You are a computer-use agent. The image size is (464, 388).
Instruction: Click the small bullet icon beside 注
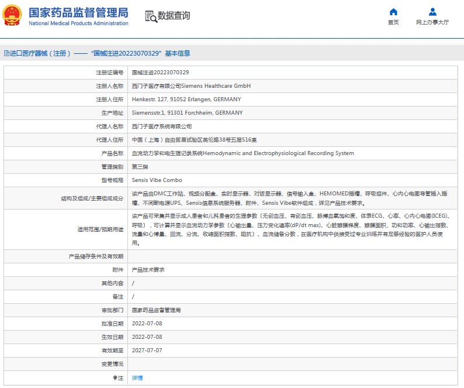tap(115, 378)
